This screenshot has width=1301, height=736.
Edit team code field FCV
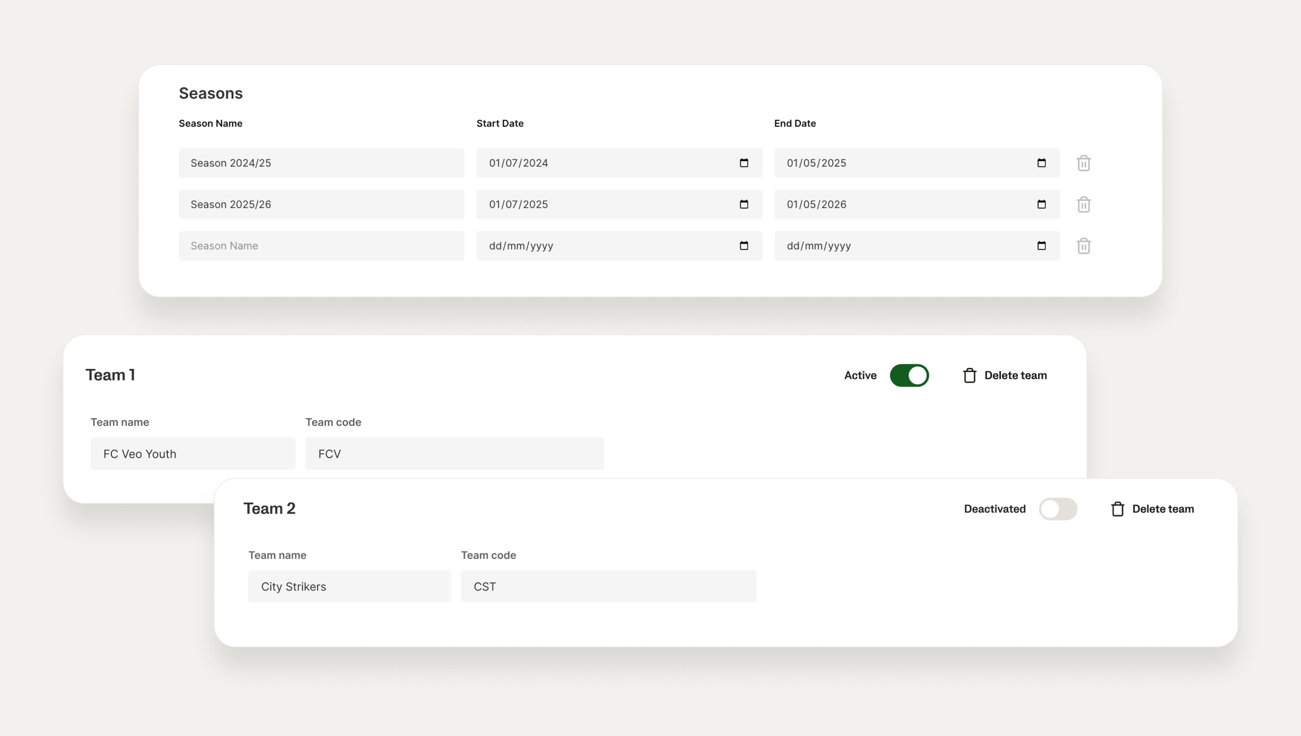455,453
